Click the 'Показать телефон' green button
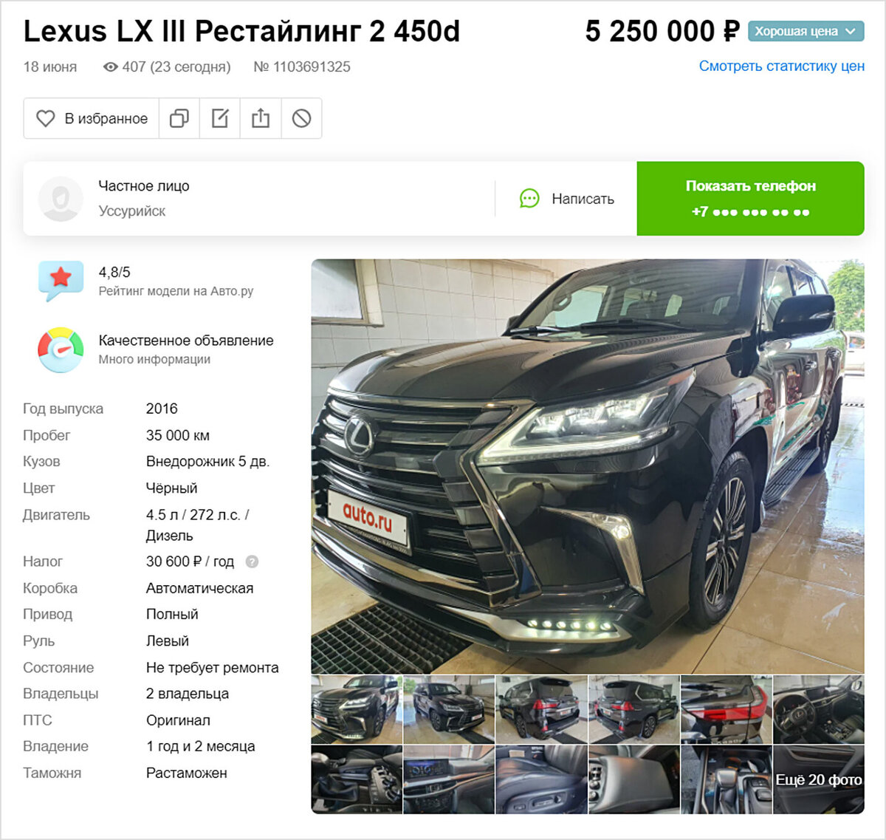The image size is (886, 840). click(x=750, y=199)
